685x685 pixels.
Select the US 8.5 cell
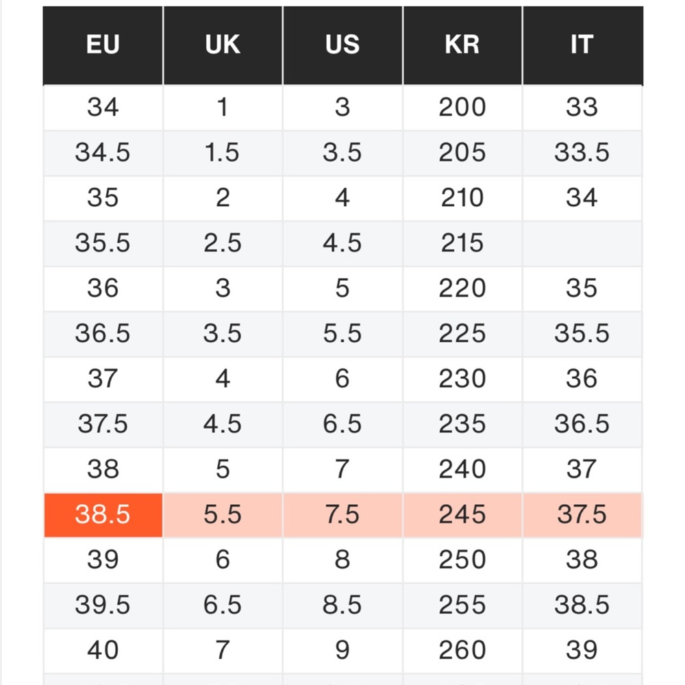[x=342, y=606]
